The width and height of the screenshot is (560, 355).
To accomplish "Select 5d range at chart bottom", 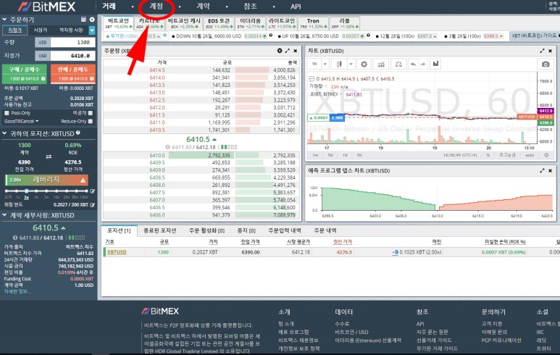I will point(330,155).
